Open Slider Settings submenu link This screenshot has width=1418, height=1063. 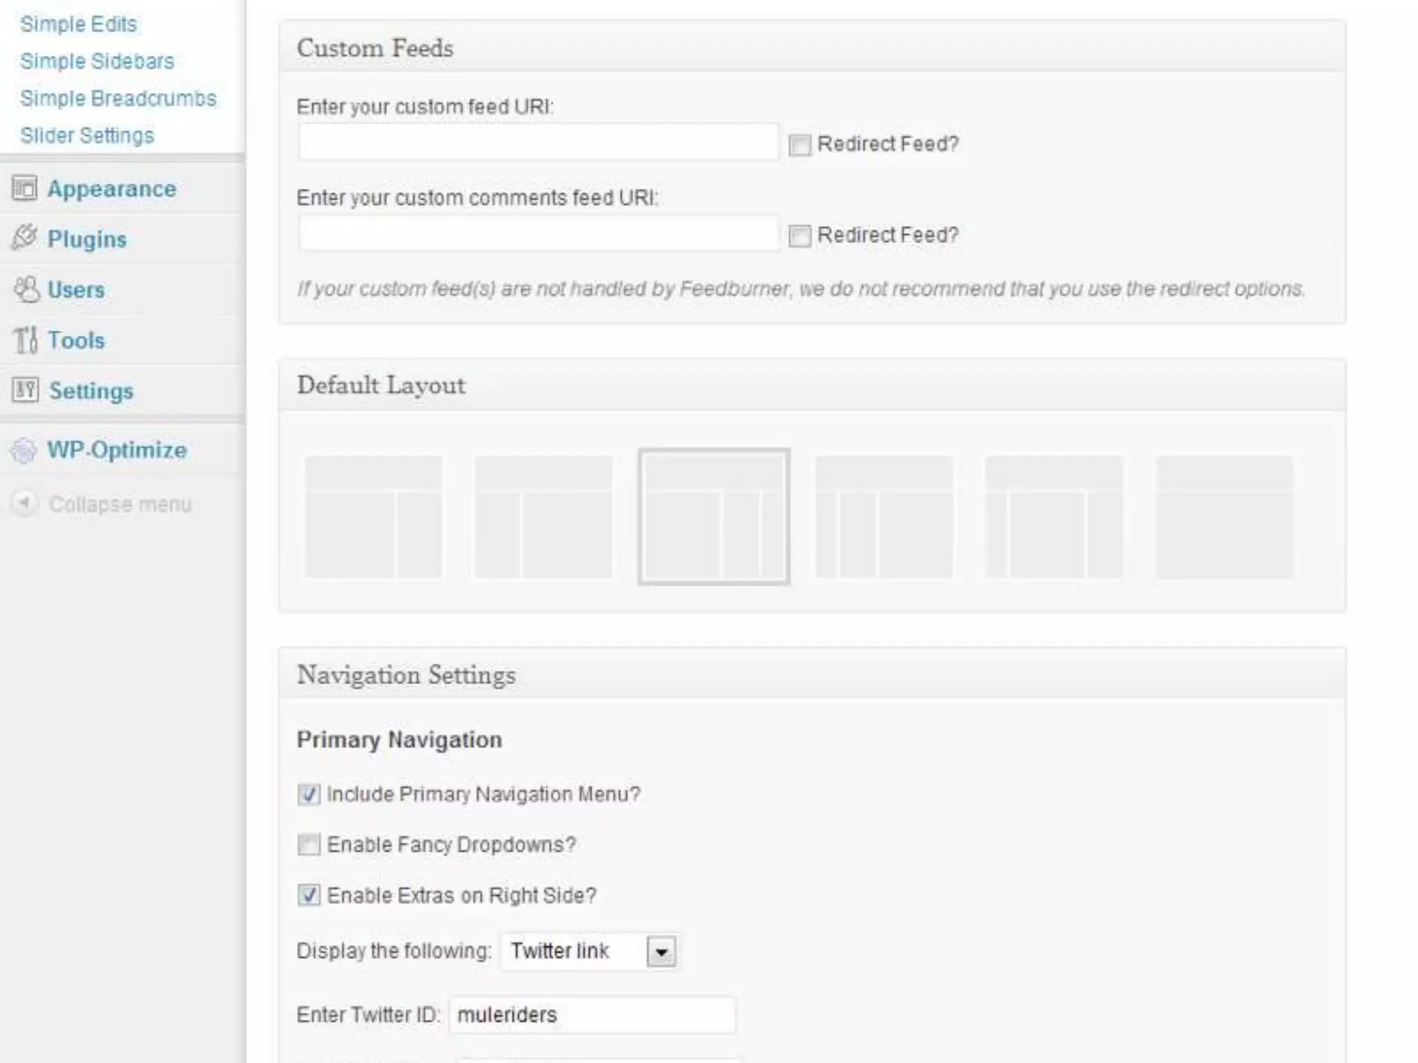pos(87,136)
